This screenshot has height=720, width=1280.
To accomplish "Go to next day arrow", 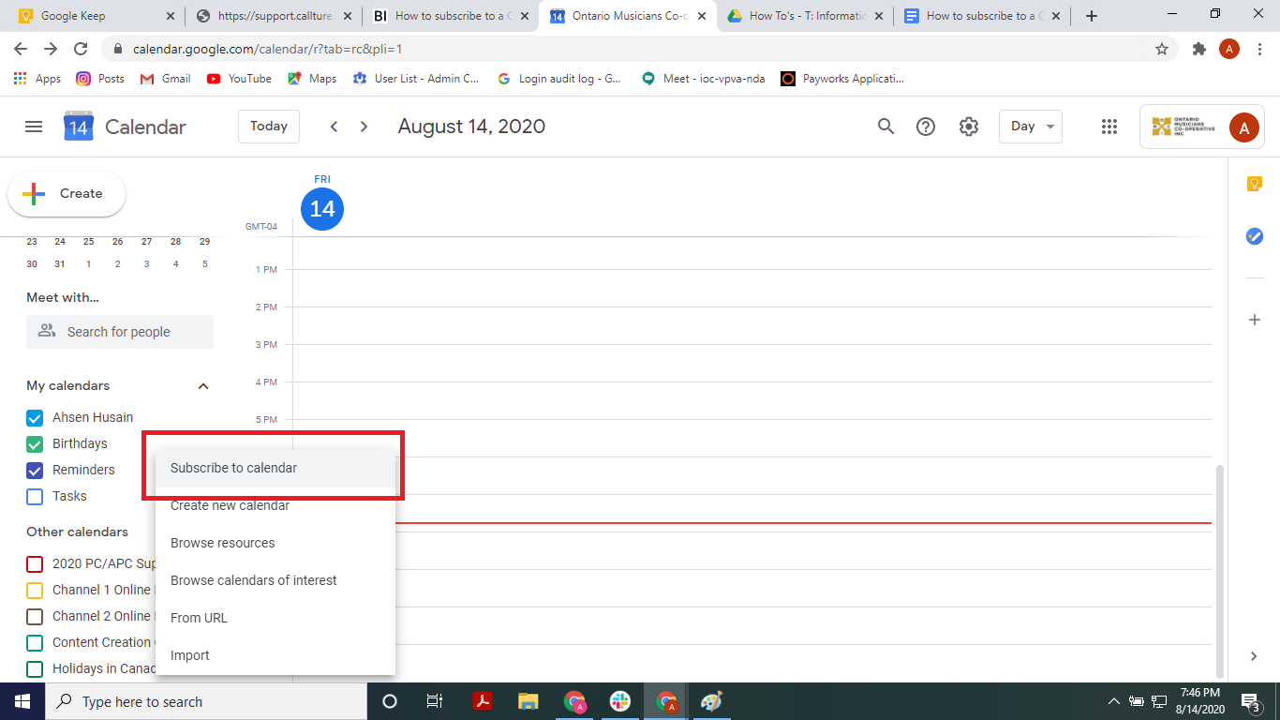I will (x=365, y=127).
